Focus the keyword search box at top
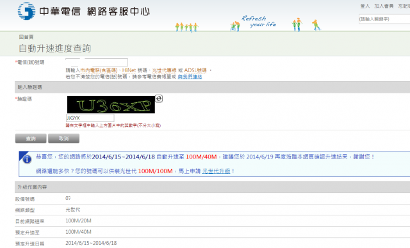Screen dimensions: 410x248 click(x=384, y=19)
